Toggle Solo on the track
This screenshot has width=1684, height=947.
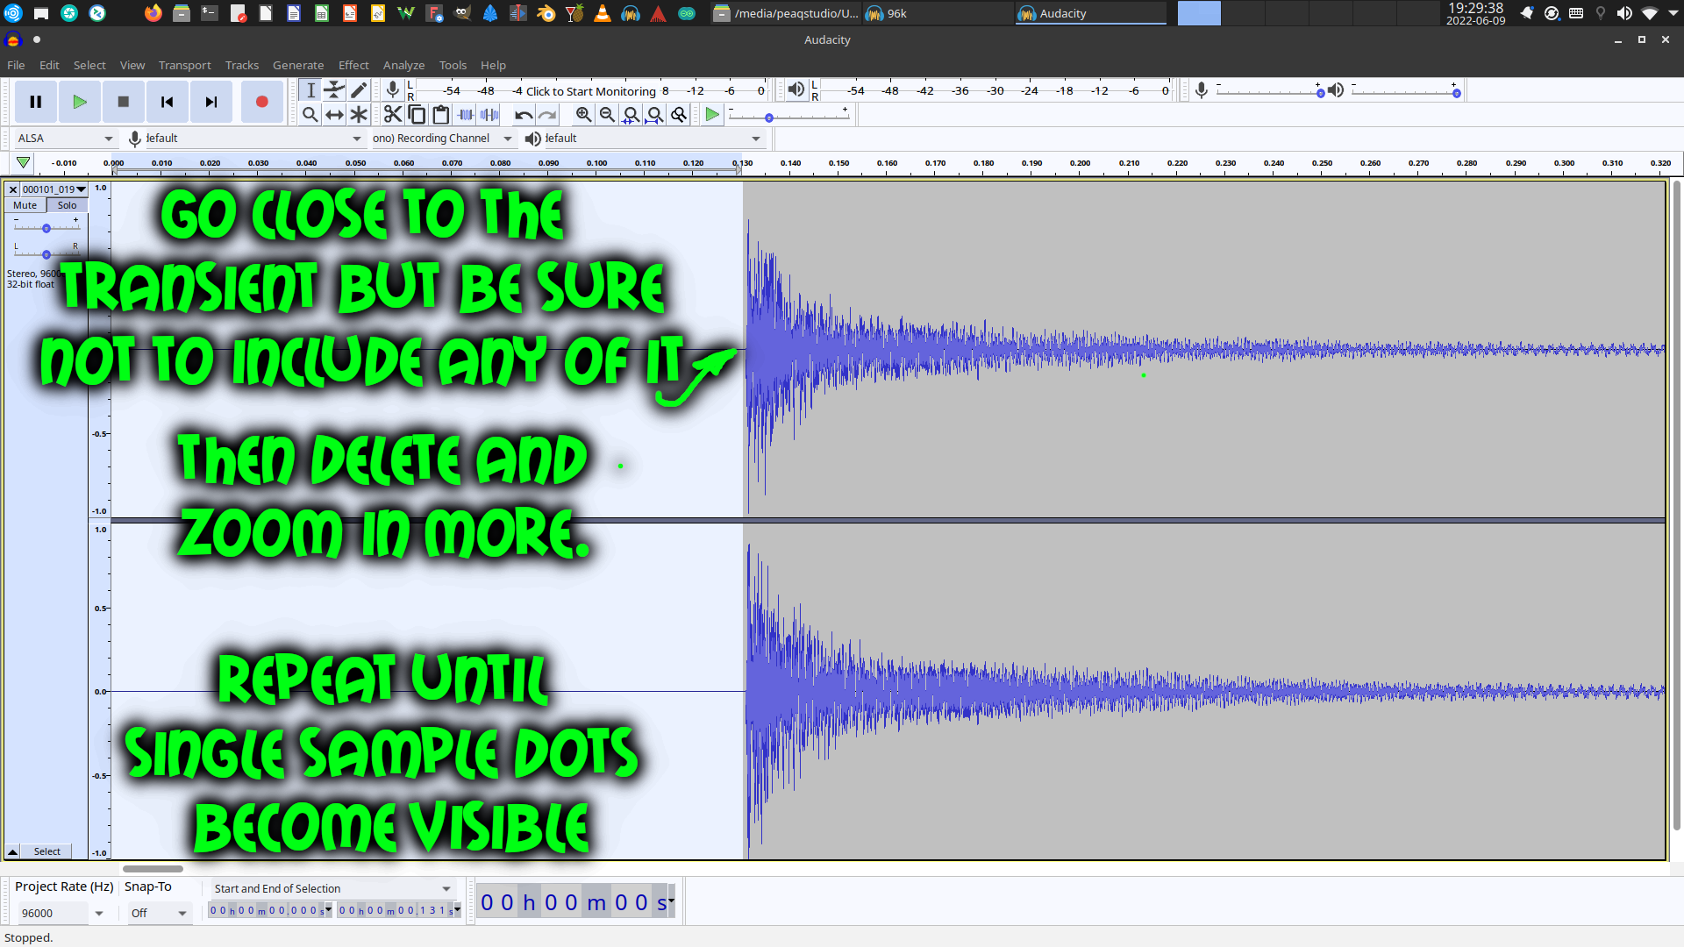[67, 205]
